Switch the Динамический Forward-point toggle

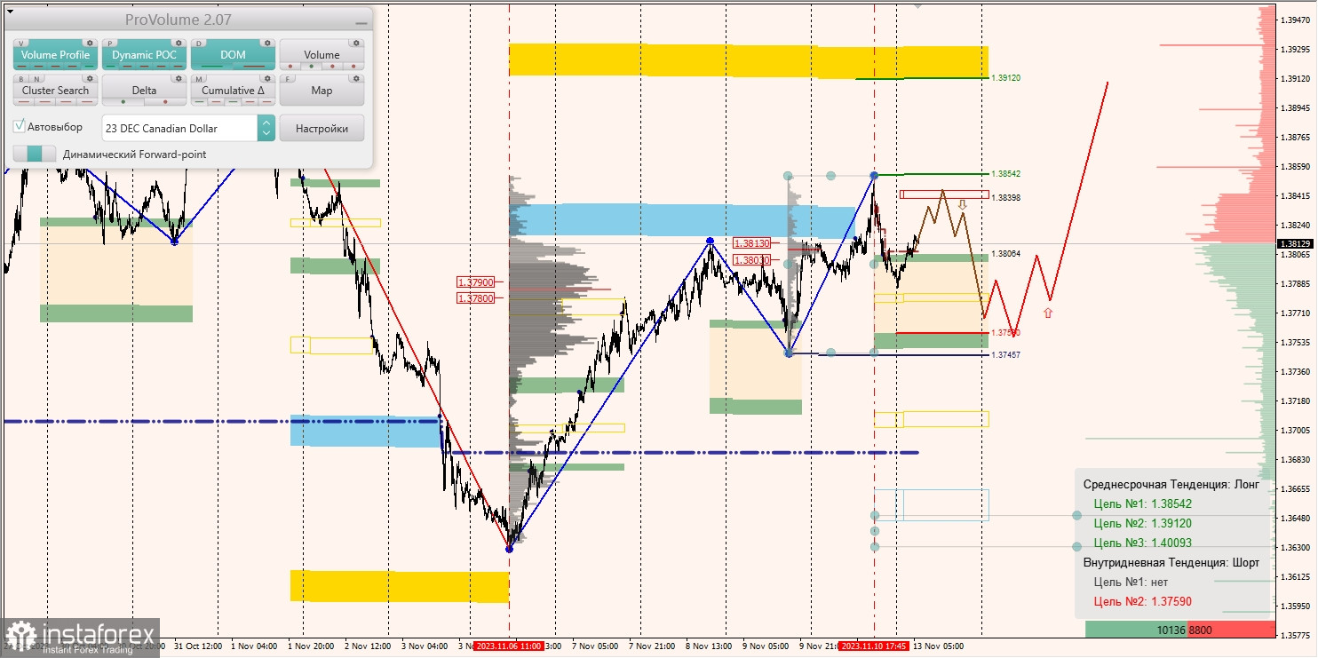[x=35, y=154]
